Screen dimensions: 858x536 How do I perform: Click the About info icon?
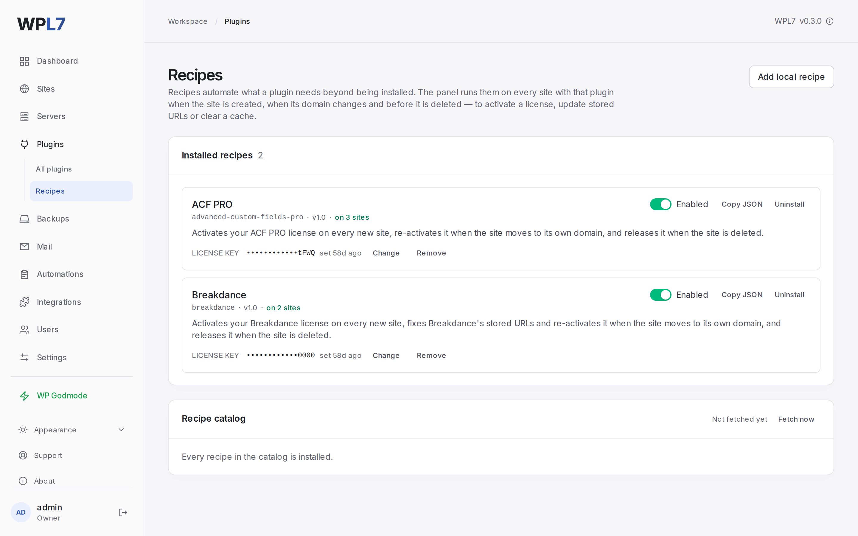[23, 481]
